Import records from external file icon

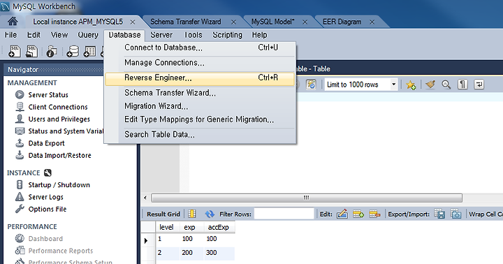[x=455, y=214]
